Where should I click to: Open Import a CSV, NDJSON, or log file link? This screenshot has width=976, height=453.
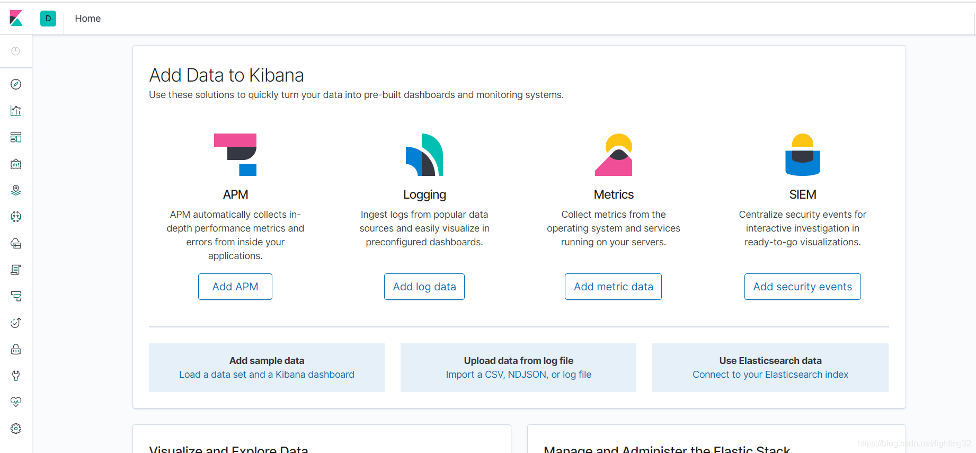(519, 375)
